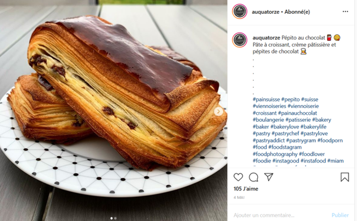Like the post with the heart icon

point(238,177)
